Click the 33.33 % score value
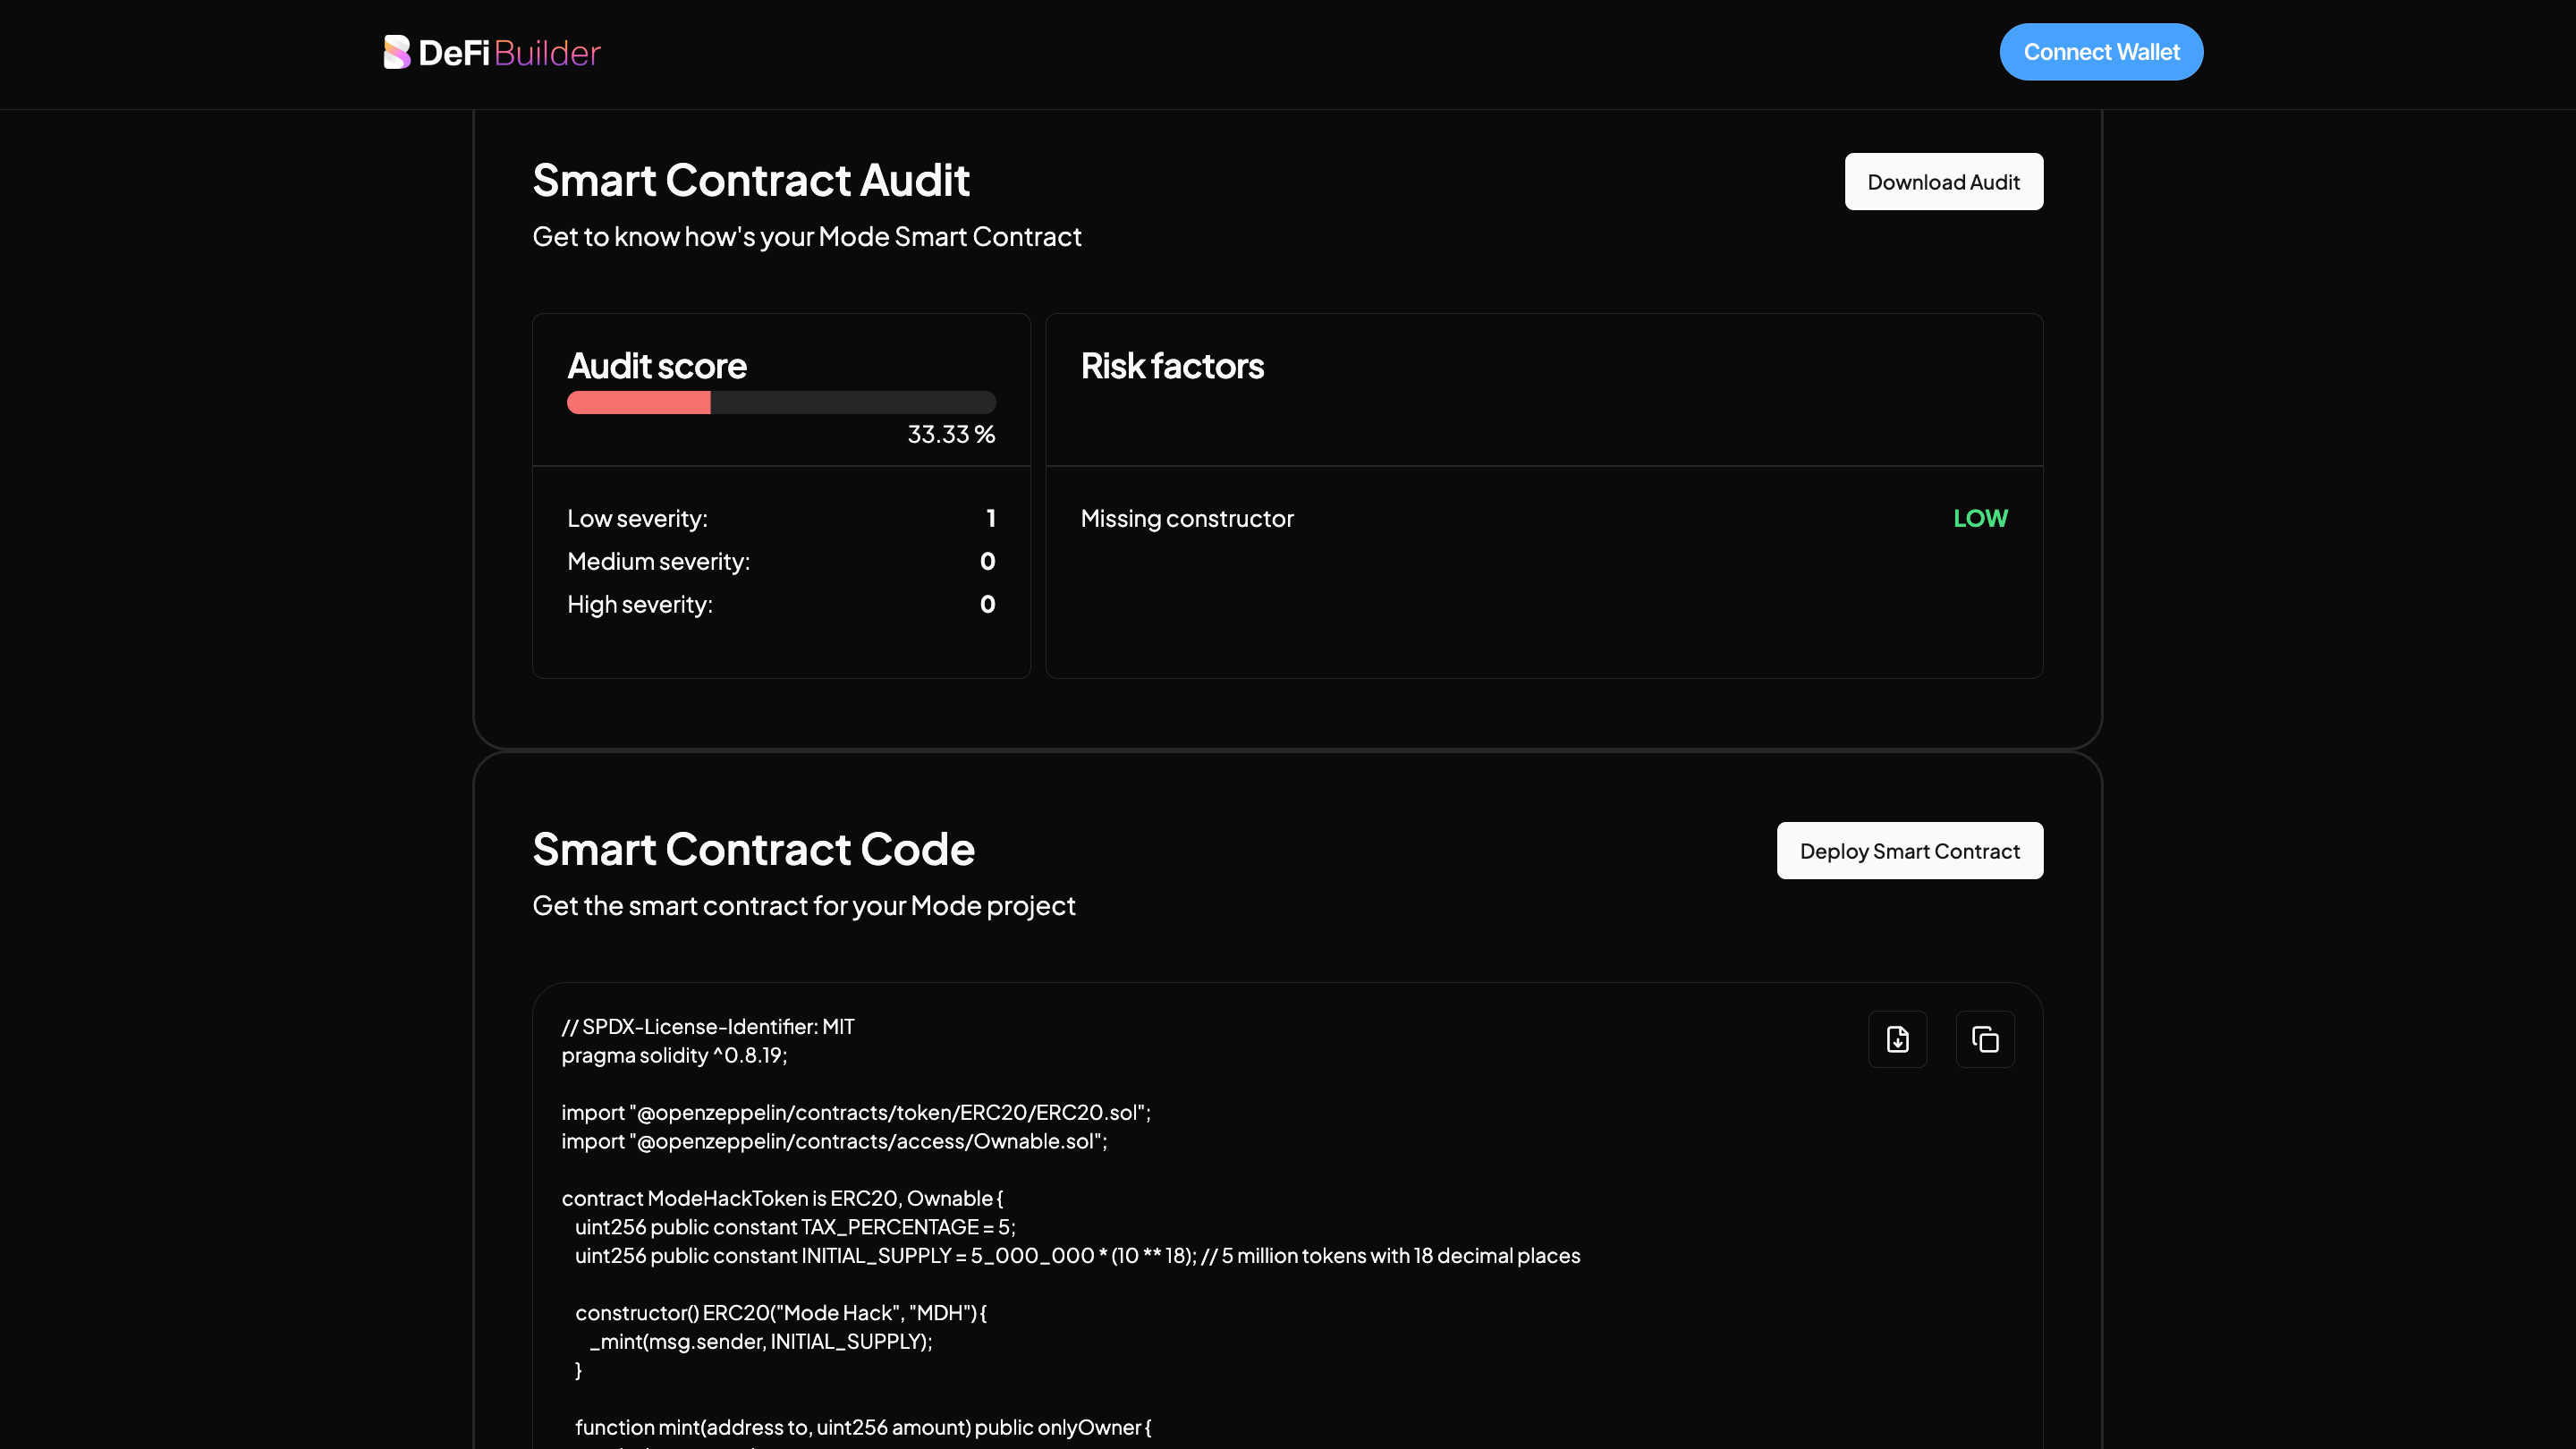The width and height of the screenshot is (2576, 1449). tap(950, 434)
